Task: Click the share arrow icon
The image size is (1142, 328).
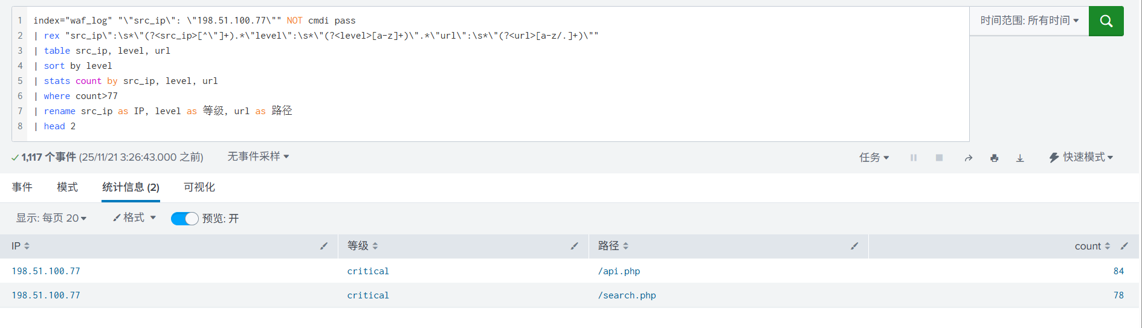Action: (x=969, y=158)
